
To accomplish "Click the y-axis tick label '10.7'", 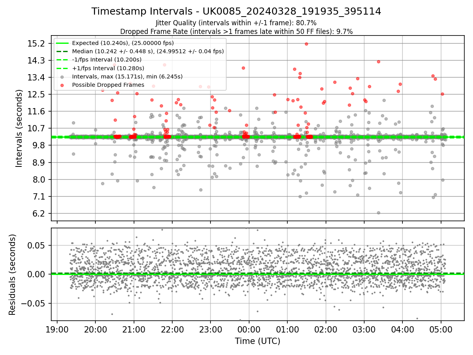I will tap(36, 128).
